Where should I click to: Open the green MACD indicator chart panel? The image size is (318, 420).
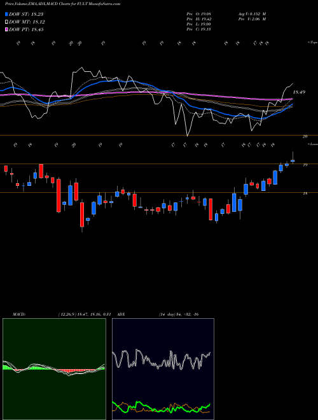pos(54,369)
